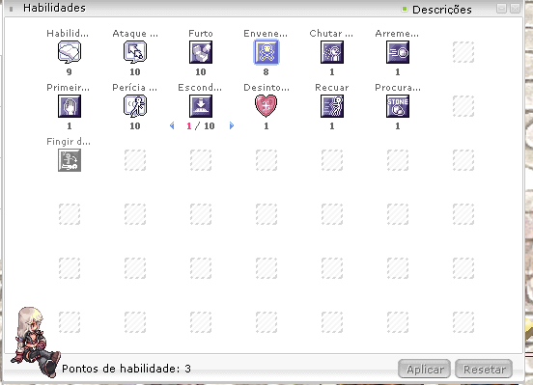Click the Resetar button

pyautogui.click(x=484, y=369)
